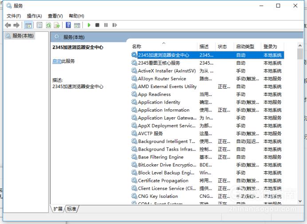Select Application Layer Gateway service

(207, 118)
